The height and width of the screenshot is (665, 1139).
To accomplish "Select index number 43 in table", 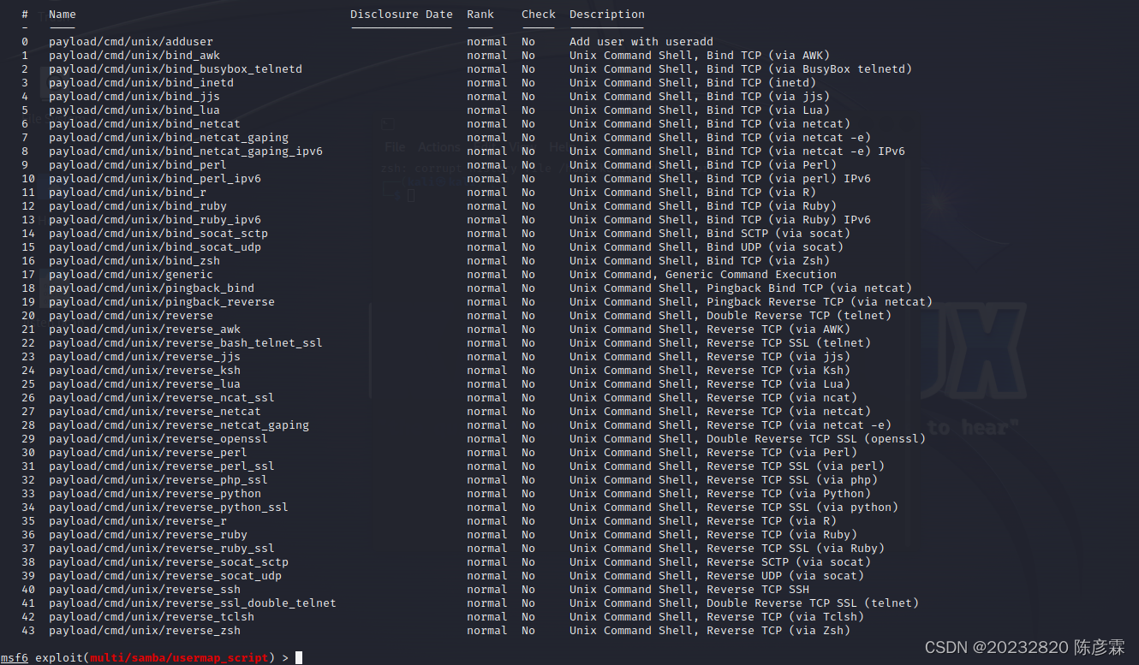I will 28,631.
